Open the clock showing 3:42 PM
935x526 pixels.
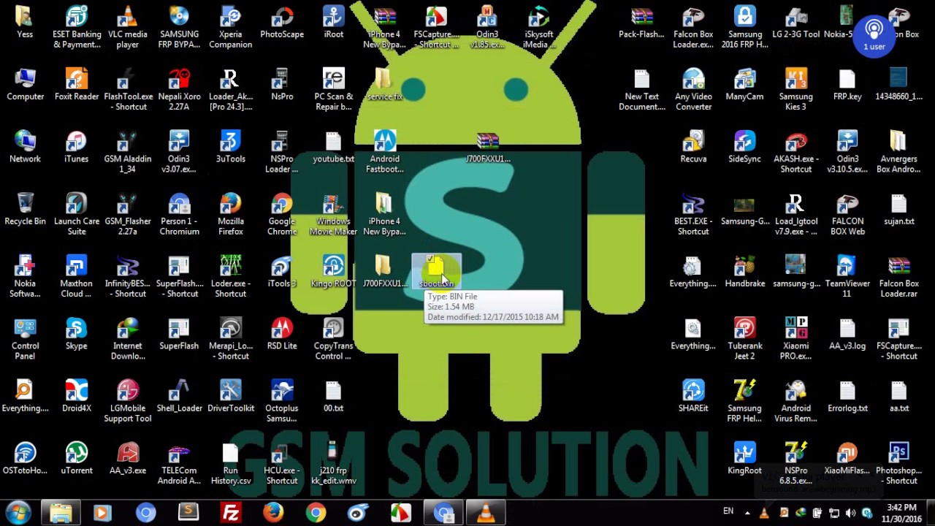click(901, 513)
